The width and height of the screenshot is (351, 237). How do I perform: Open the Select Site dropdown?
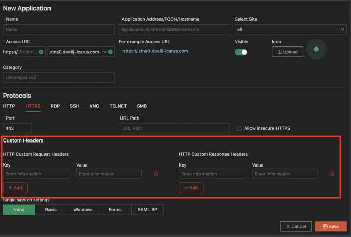tap(290, 29)
